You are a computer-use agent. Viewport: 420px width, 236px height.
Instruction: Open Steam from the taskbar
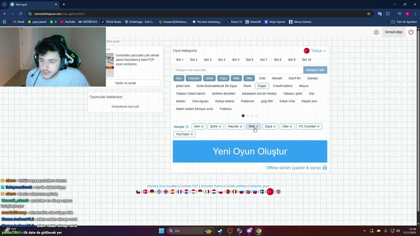pos(220,231)
